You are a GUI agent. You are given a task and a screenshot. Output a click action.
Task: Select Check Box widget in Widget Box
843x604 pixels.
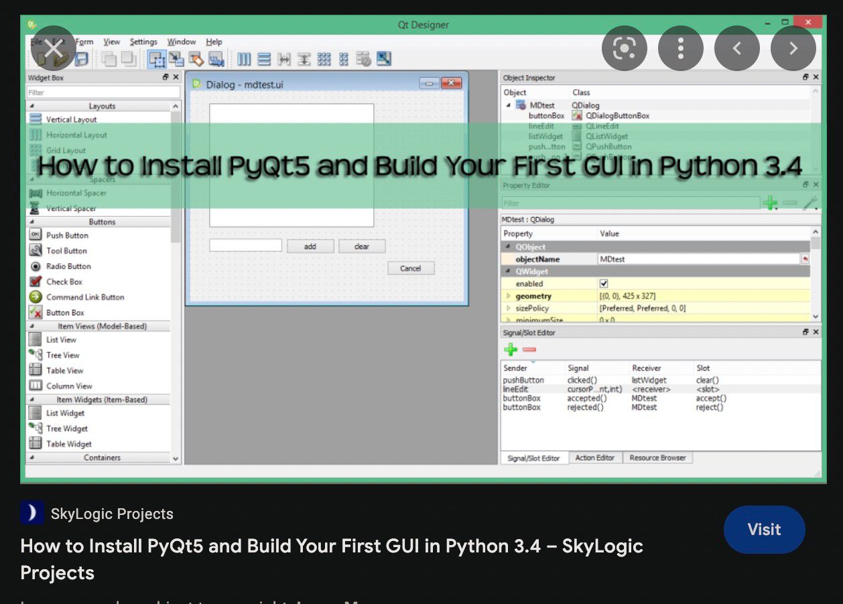point(64,282)
